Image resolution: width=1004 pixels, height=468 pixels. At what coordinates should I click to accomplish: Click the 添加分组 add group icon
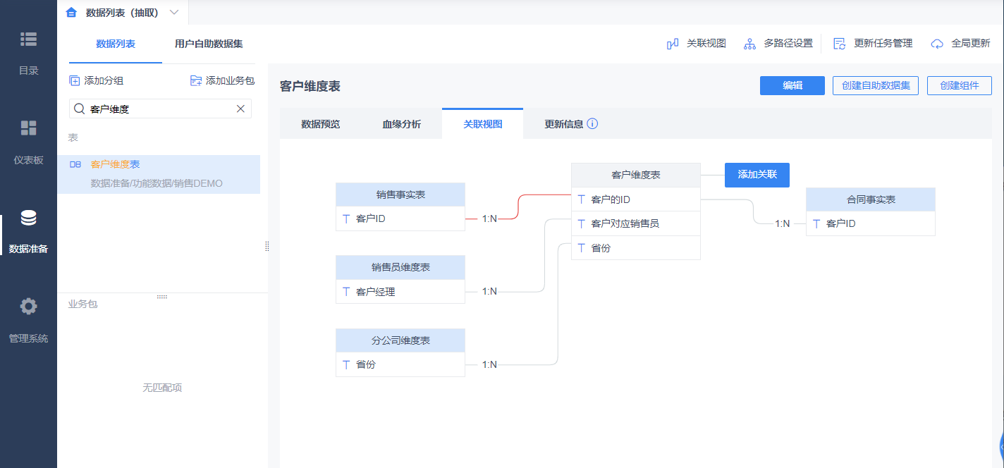coord(75,81)
